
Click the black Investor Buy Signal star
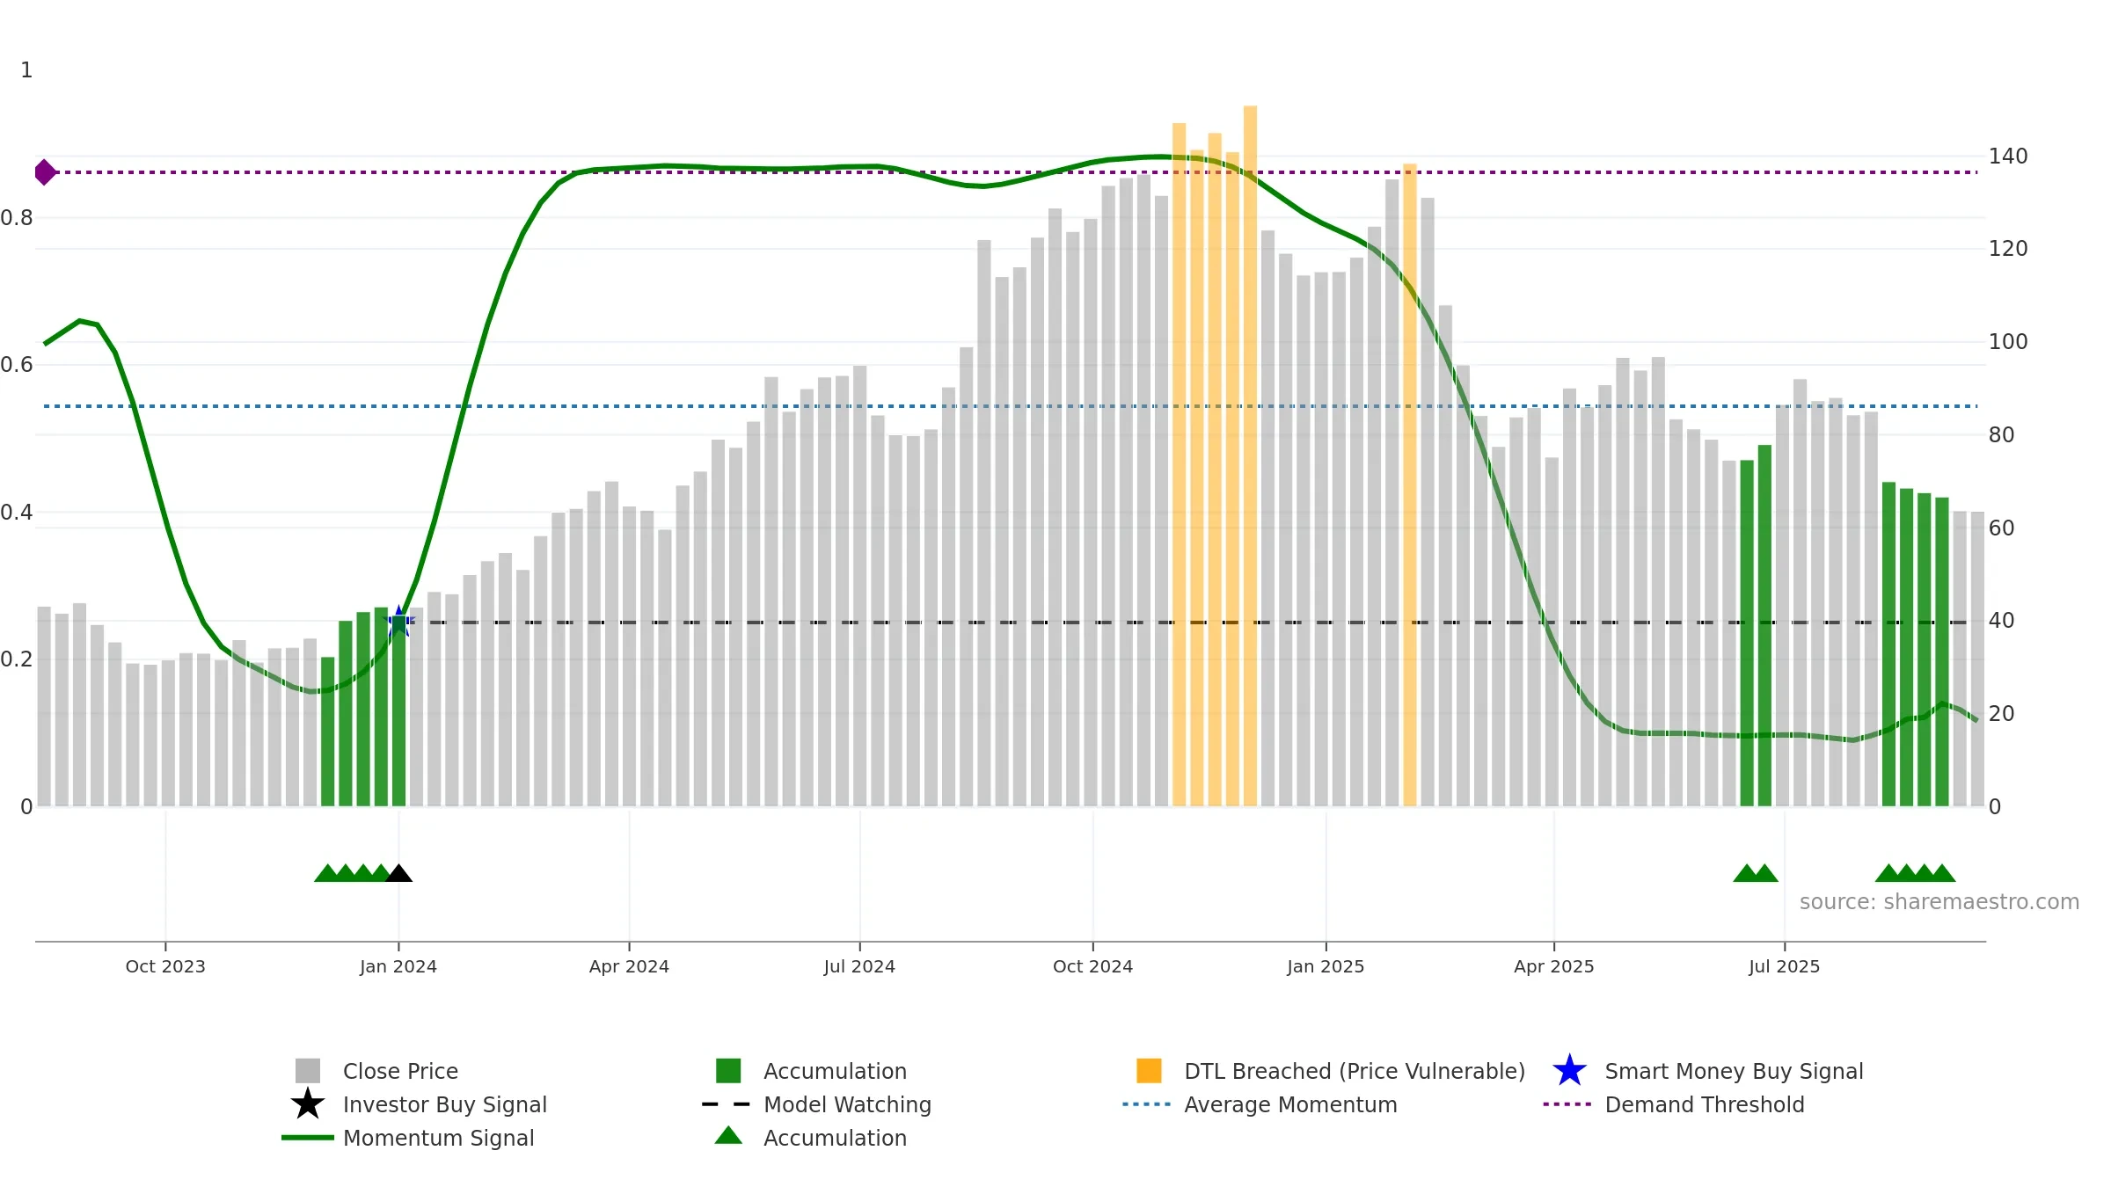click(x=308, y=1103)
